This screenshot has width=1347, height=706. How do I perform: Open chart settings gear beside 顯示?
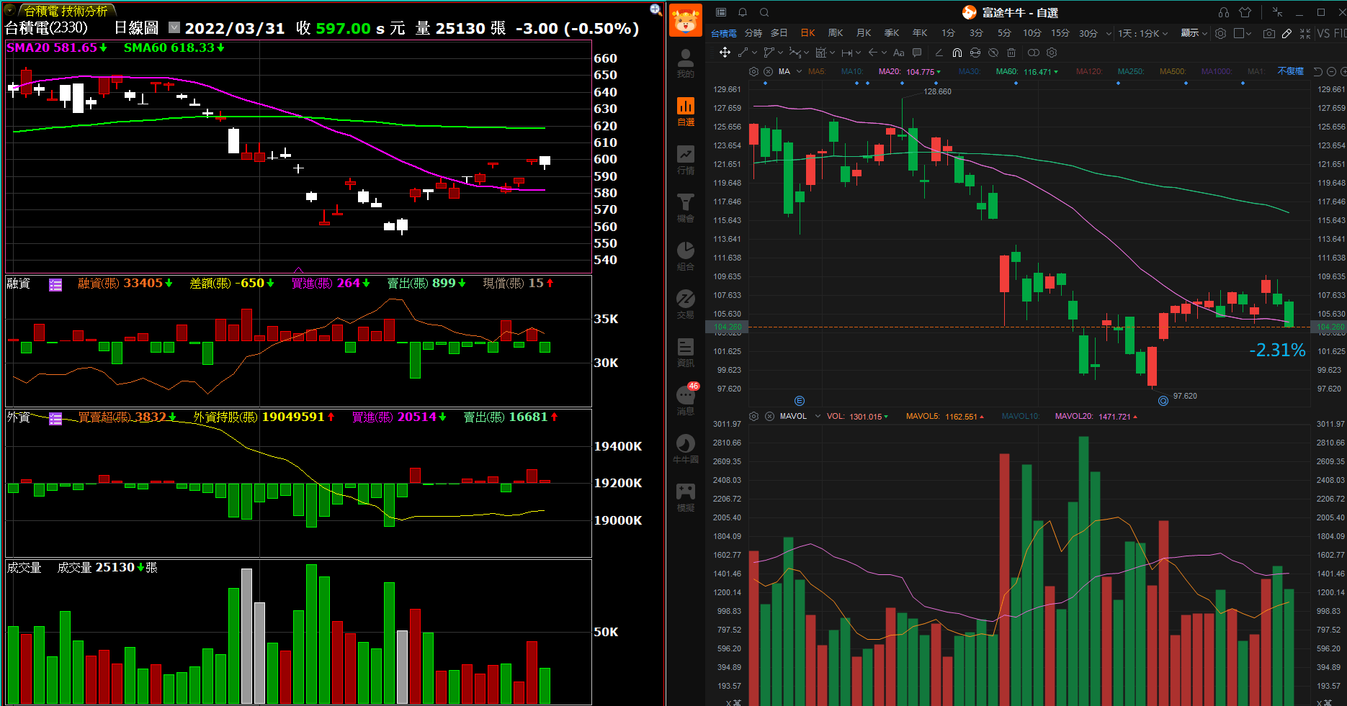(1220, 33)
